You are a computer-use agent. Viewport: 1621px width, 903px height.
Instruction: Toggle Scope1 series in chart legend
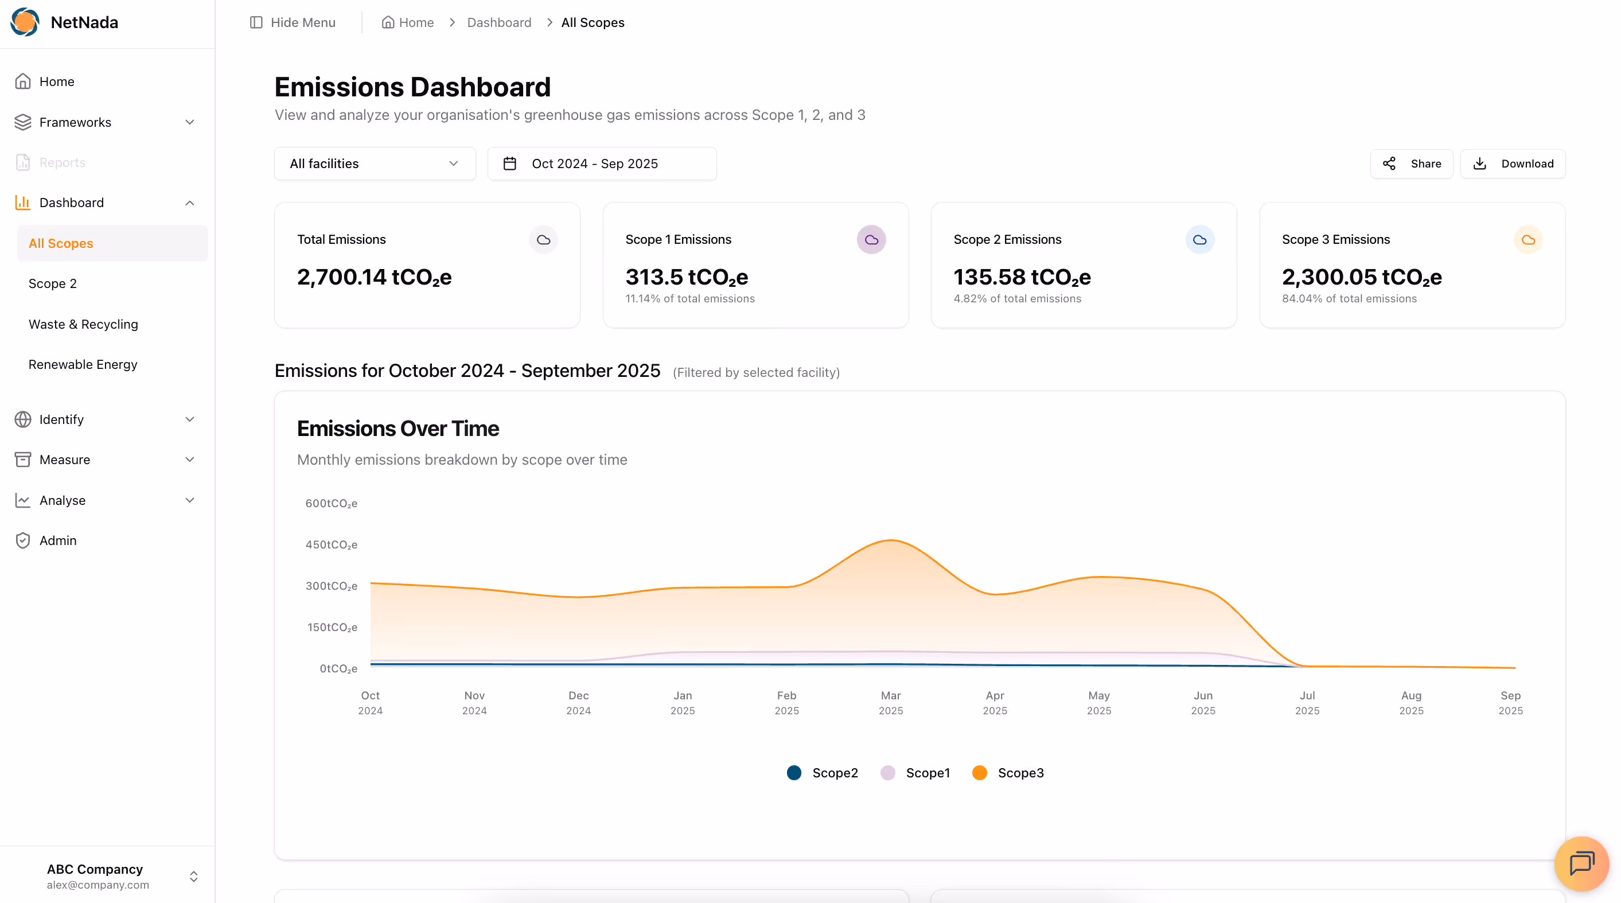pos(915,773)
